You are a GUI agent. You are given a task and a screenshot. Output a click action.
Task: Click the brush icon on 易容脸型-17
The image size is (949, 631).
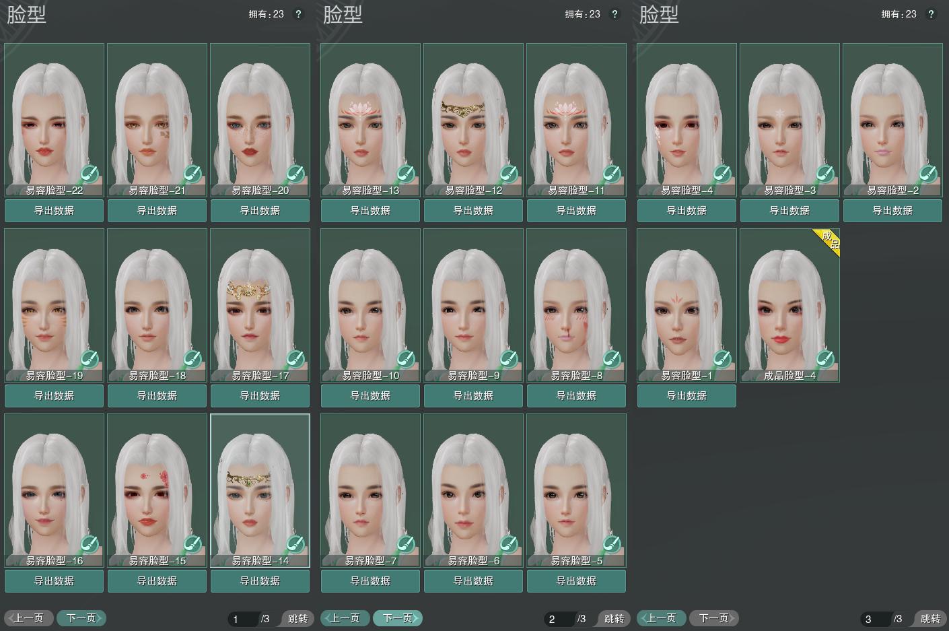click(x=295, y=360)
